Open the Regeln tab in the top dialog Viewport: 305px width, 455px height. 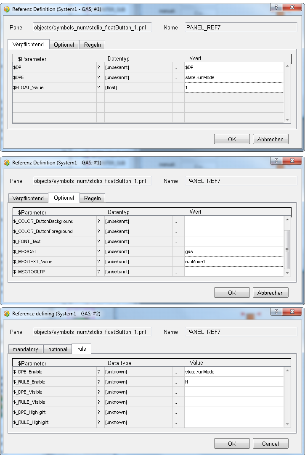click(x=92, y=45)
